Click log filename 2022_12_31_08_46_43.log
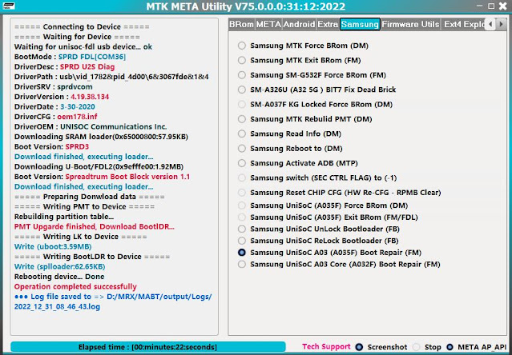The width and height of the screenshot is (512, 355). click(57, 307)
